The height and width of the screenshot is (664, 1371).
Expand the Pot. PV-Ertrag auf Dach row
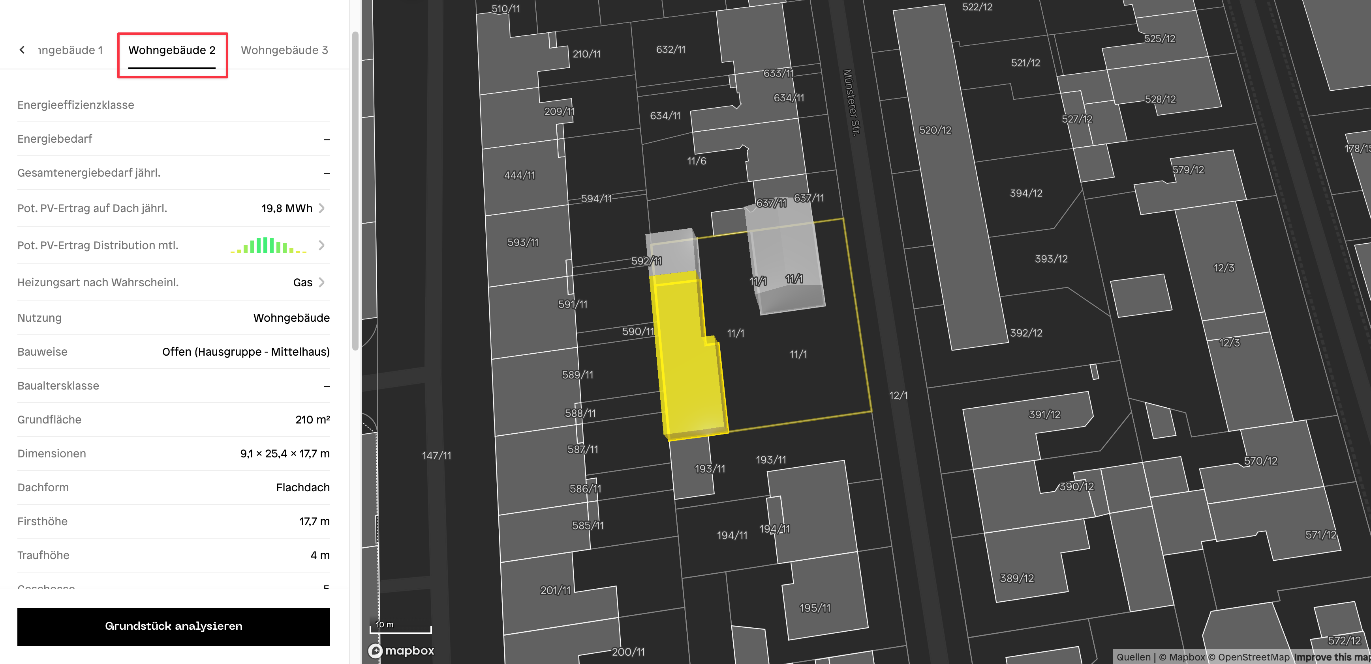click(321, 209)
